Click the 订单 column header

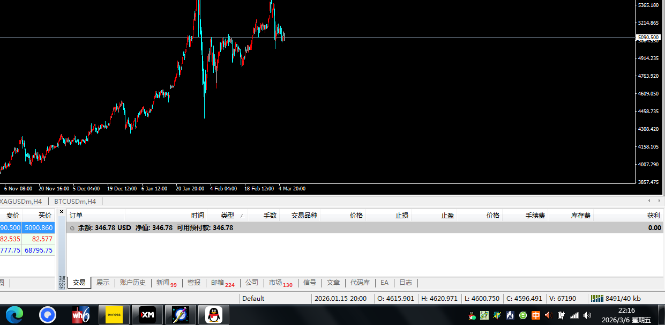(76, 216)
